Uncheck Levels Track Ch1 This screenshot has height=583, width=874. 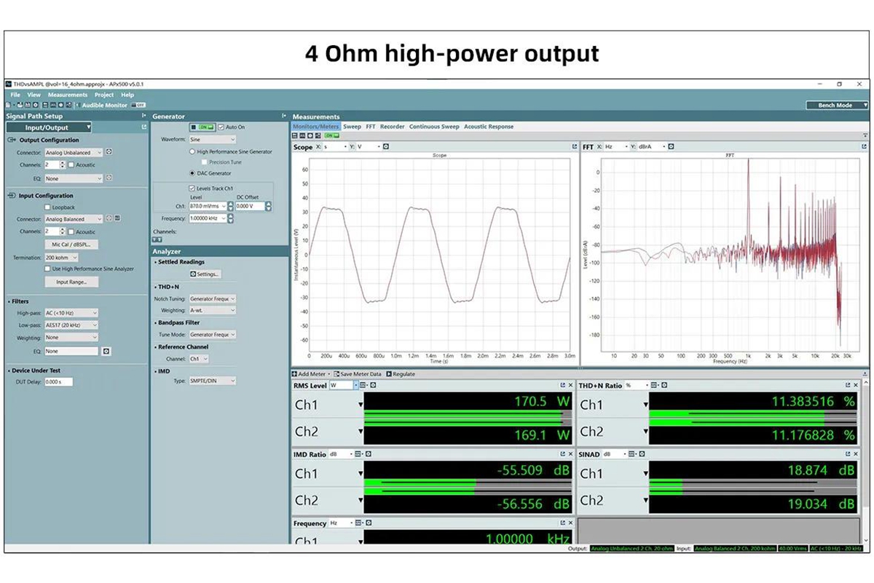tap(192, 188)
